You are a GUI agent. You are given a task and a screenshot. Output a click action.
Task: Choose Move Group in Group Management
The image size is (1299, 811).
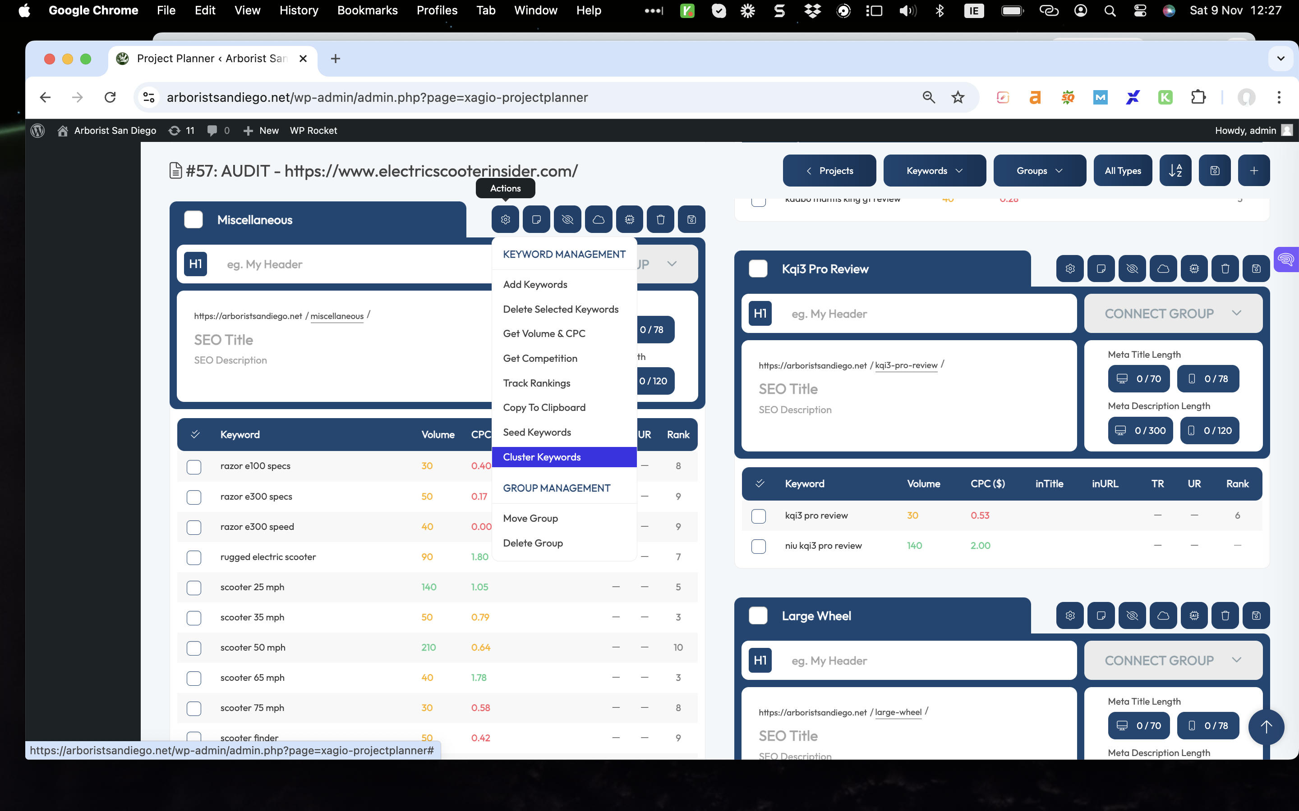click(564, 518)
